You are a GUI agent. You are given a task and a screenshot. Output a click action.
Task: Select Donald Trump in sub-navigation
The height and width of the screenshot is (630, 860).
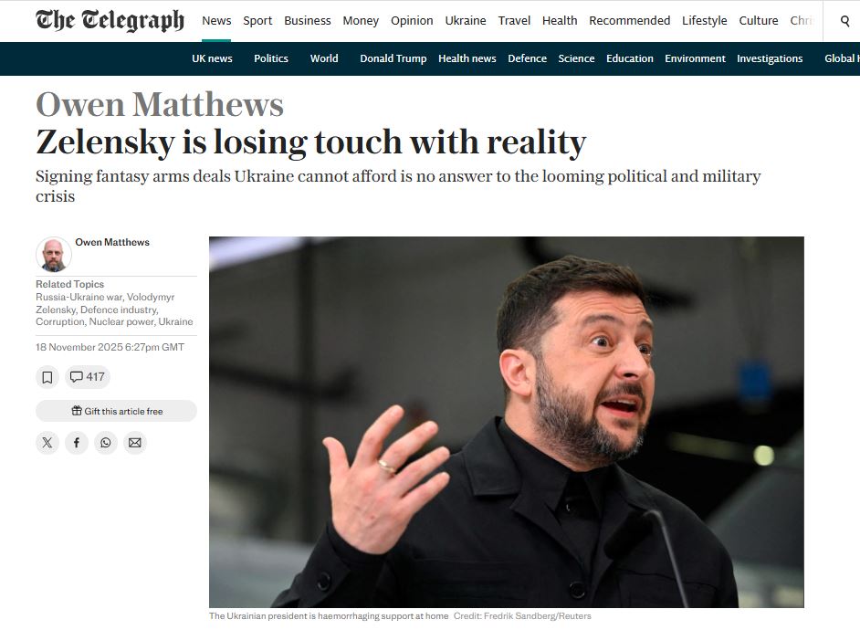point(393,58)
